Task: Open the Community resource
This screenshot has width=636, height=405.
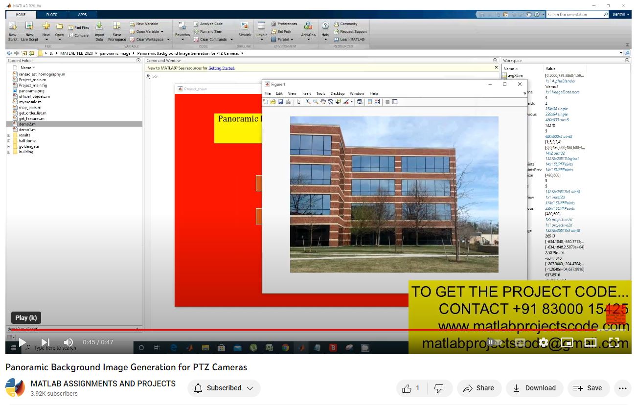Action: point(346,23)
